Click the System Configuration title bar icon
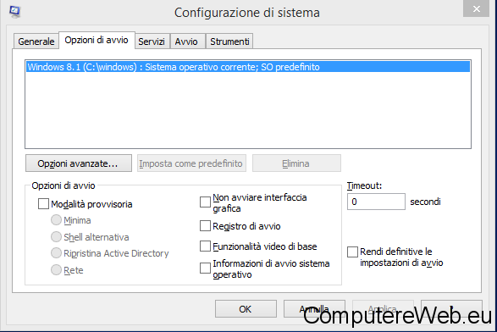 click(14, 12)
